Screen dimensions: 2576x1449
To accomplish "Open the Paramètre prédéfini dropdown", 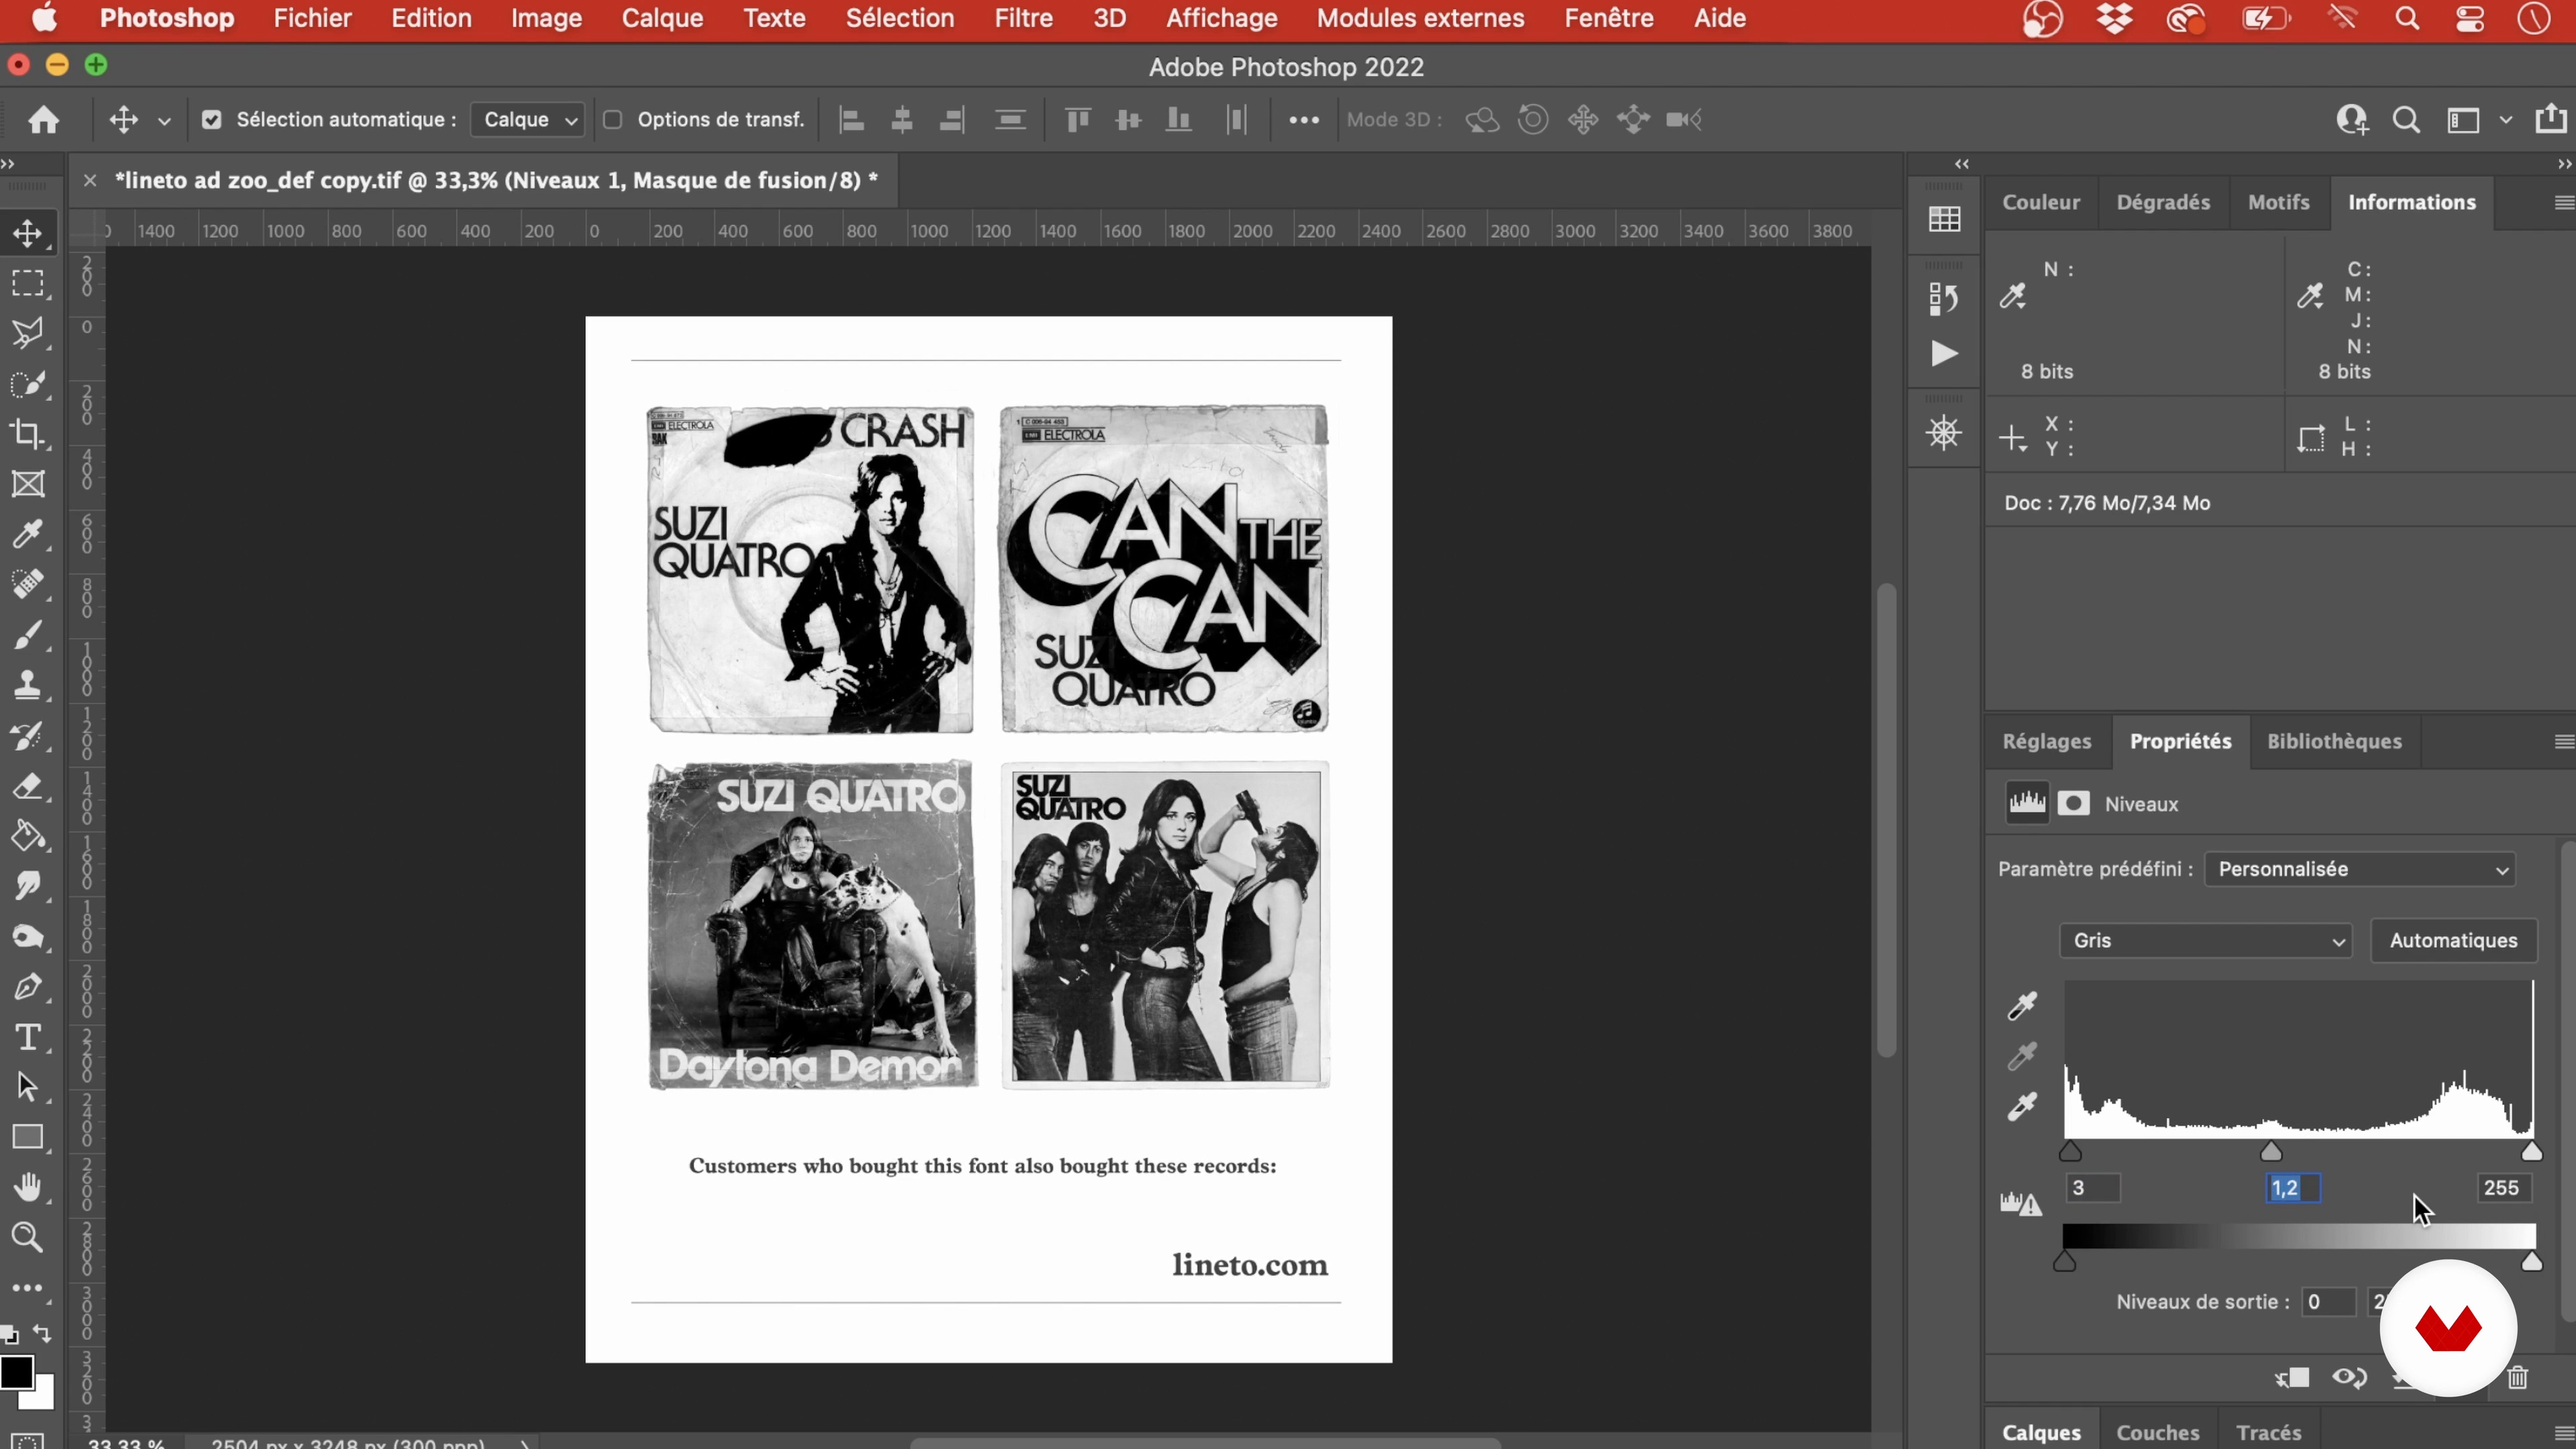I will [2360, 869].
